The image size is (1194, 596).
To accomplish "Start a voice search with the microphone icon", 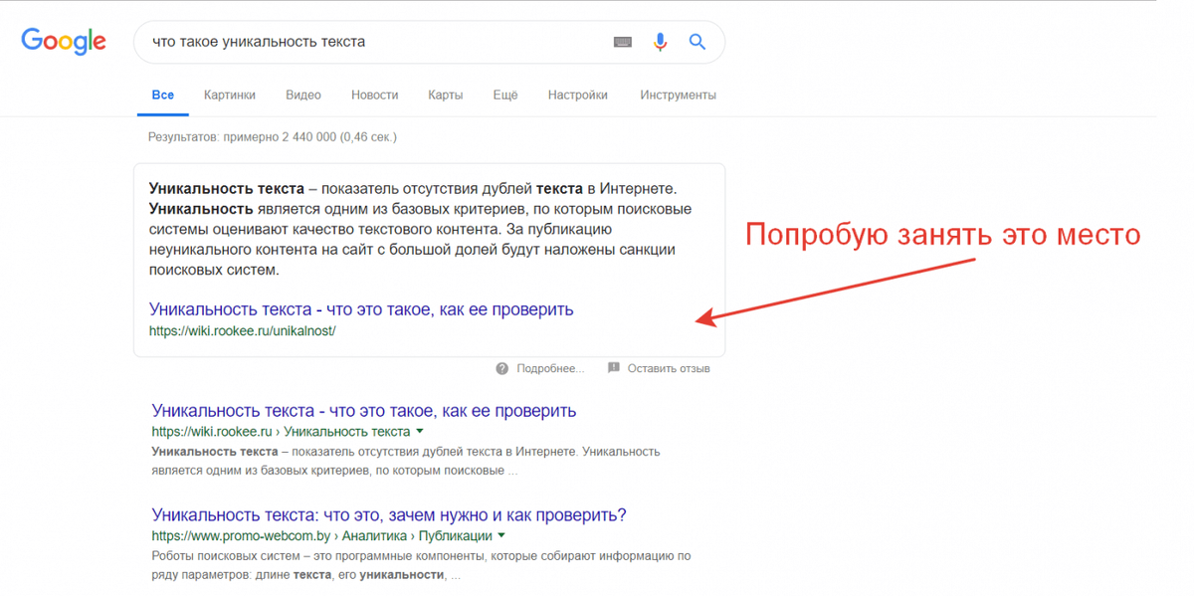I will [x=660, y=41].
